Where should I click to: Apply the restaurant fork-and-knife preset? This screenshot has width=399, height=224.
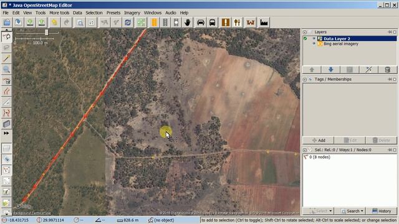237,22
